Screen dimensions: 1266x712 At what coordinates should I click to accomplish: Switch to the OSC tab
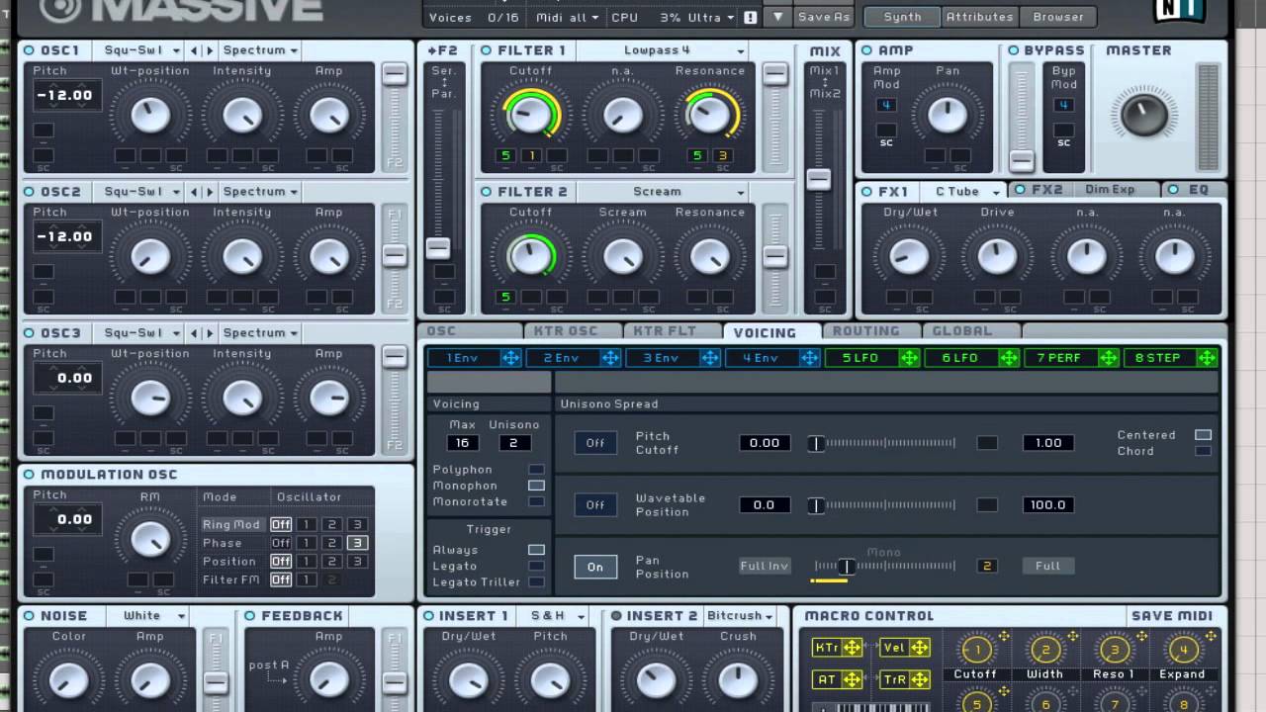click(x=471, y=331)
